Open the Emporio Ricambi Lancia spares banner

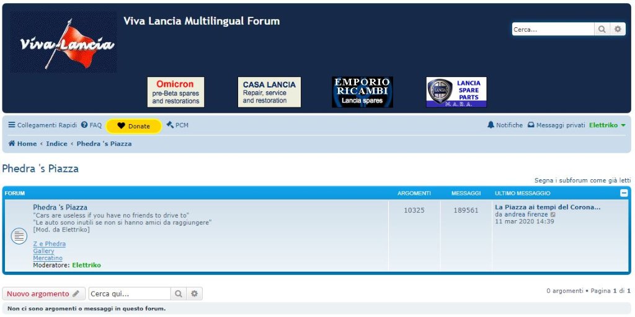pyautogui.click(x=362, y=92)
